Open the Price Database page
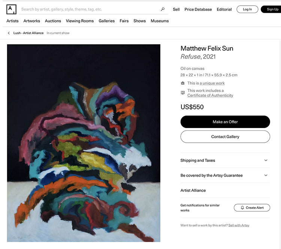The image size is (281, 249). 198,9
